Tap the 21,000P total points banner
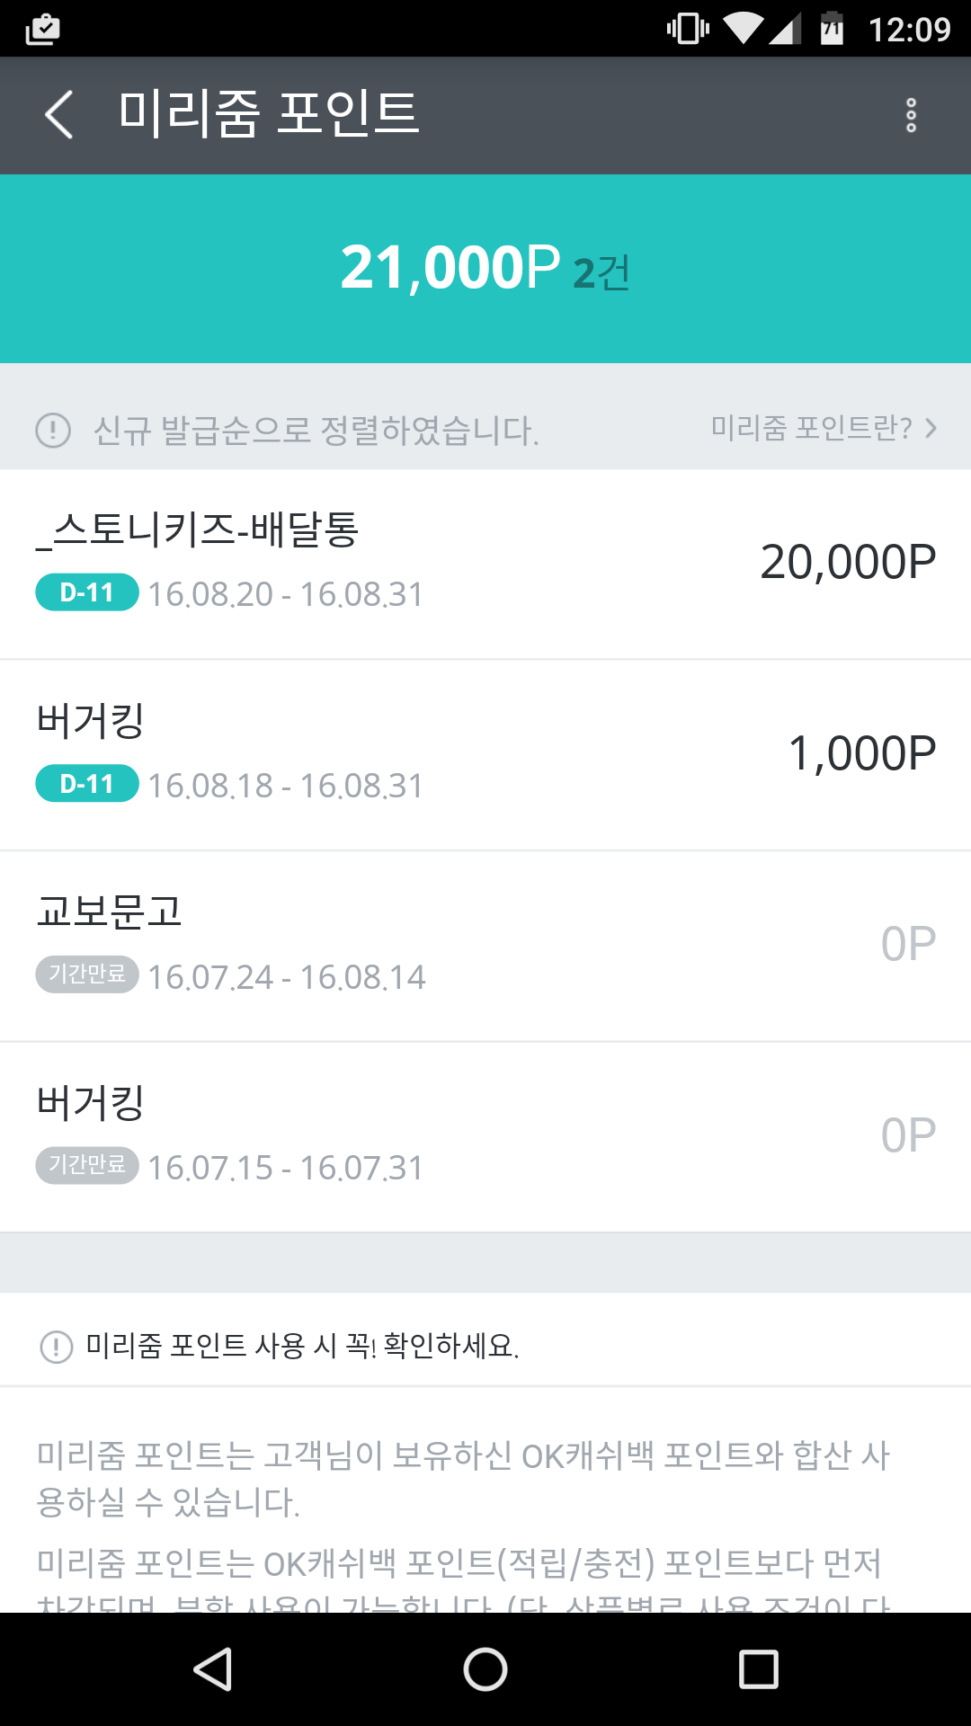The image size is (971, 1726). 485,269
